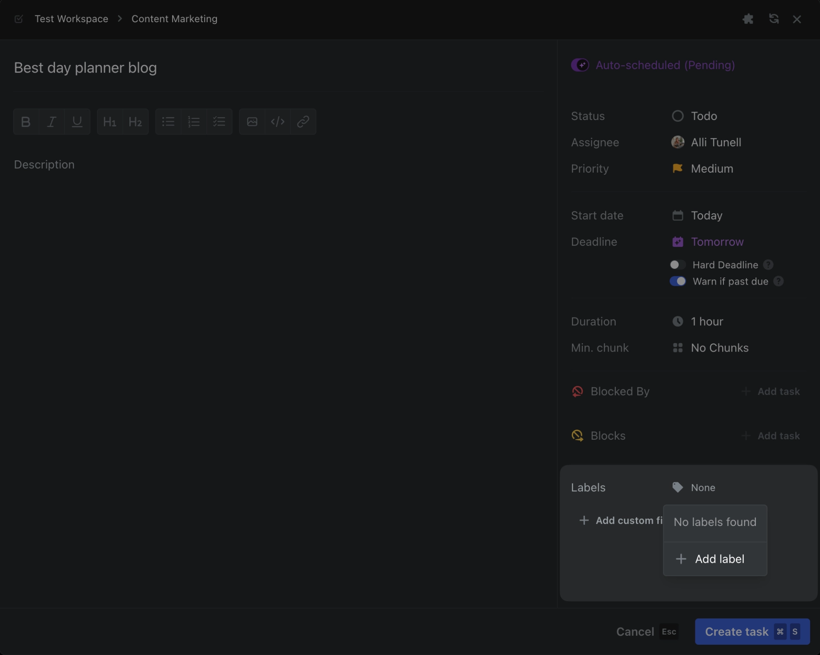Disable the Auto-scheduled toggle

click(580, 65)
